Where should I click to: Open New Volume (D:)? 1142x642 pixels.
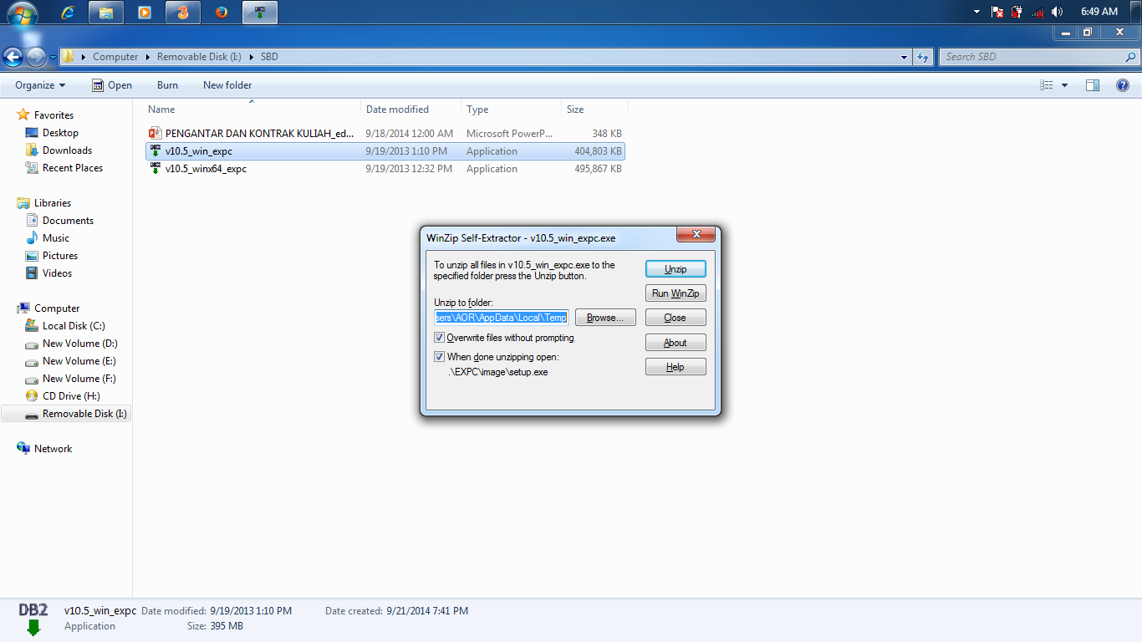(x=79, y=344)
